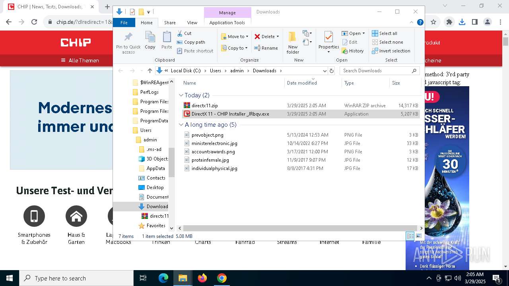This screenshot has width=509, height=286.
Task: Click the Edit ribbon button
Action: click(x=349, y=42)
